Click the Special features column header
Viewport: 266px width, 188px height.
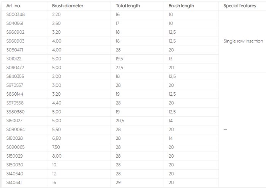[x=239, y=6]
